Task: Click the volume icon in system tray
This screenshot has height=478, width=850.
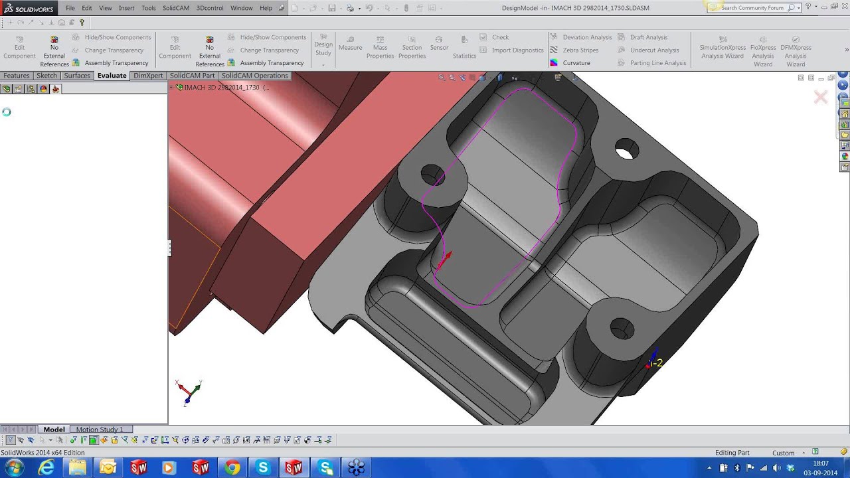Action: [776, 468]
